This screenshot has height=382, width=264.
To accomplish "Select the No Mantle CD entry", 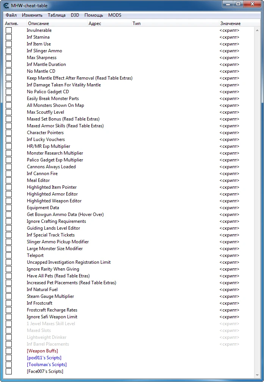I will (x=41, y=71).
